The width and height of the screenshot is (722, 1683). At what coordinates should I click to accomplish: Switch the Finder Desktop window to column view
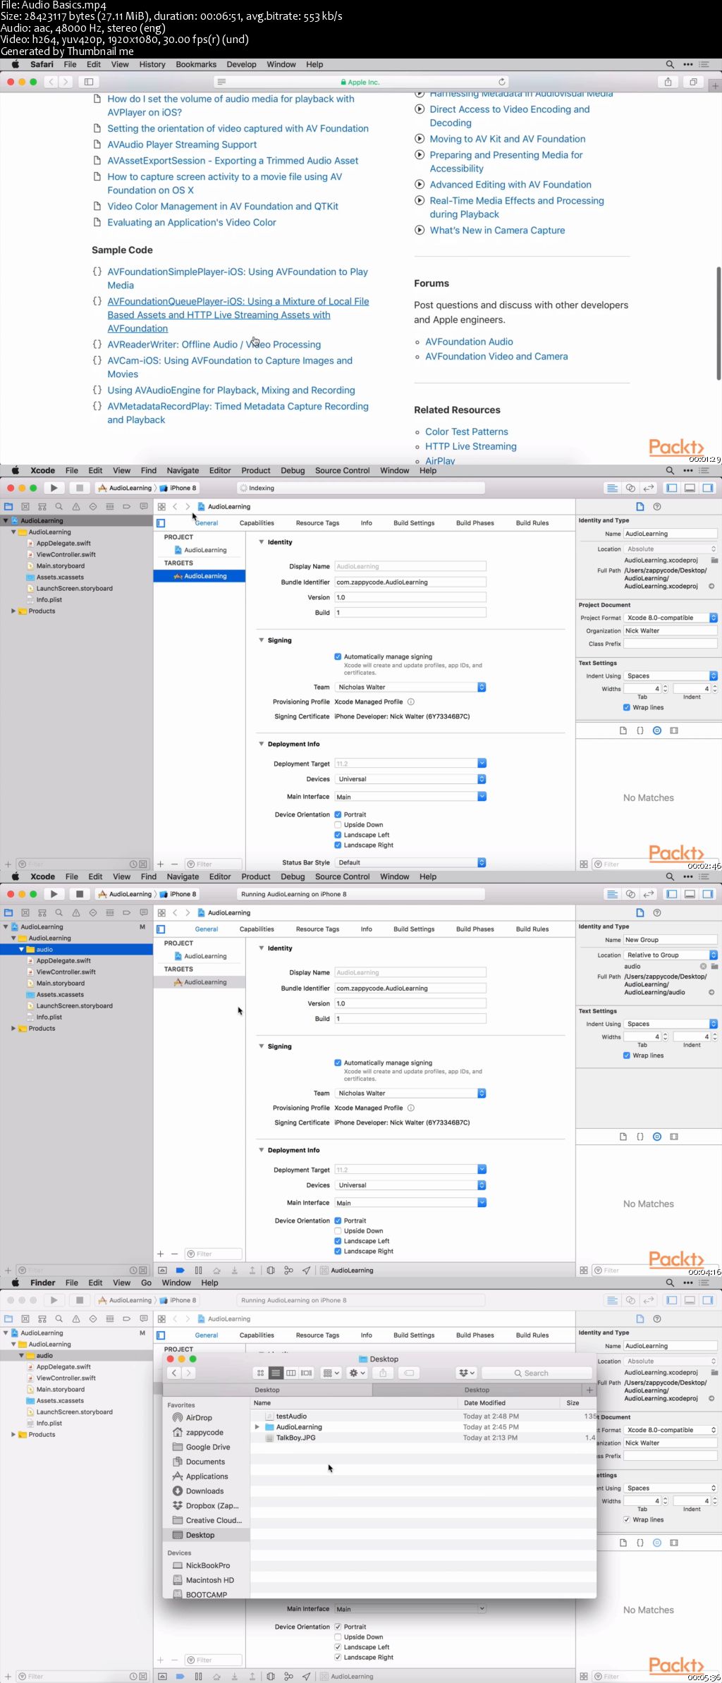(290, 1373)
